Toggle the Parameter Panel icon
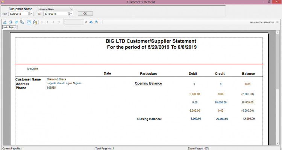The width and height of the screenshot is (282, 150). pos(29,22)
